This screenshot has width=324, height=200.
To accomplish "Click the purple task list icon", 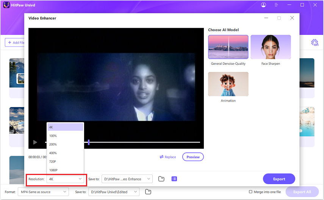I will [174, 179].
